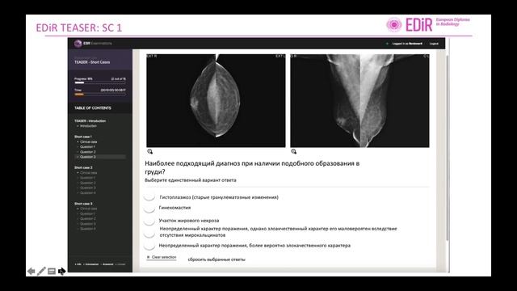Click the question text starting Наиболее подходящий диагноз
The image size is (517, 291).
click(252, 167)
